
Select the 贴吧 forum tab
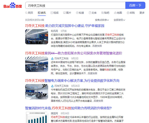(x=105, y=13)
